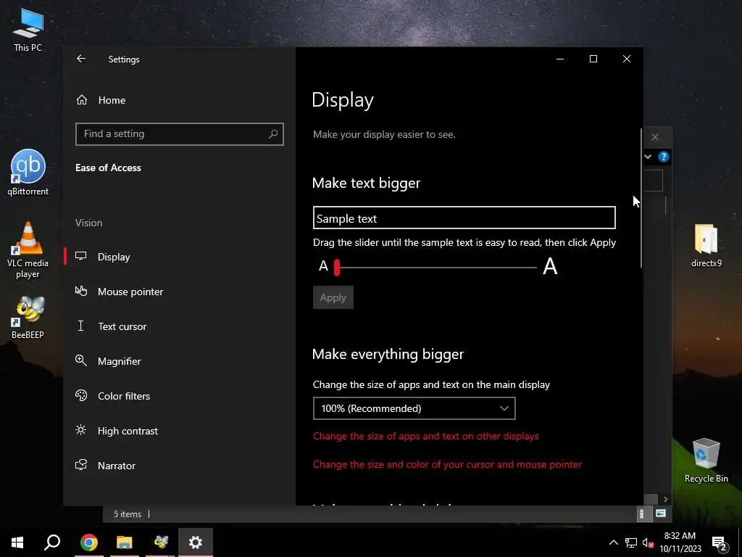Select the directx9 folder on the desktop

click(706, 245)
